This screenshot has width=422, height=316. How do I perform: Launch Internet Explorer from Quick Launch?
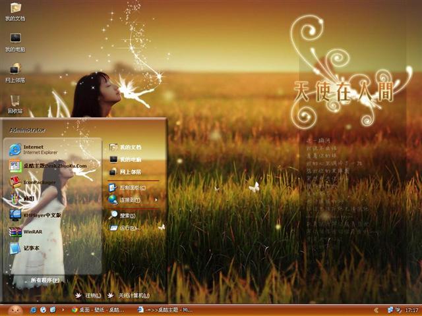(x=34, y=310)
